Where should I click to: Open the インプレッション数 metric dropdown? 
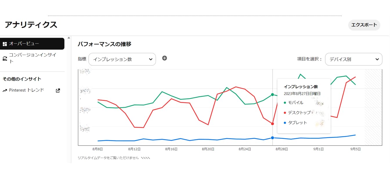122,59
